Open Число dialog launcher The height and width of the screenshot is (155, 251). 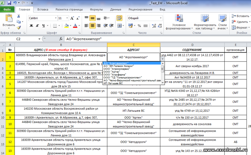point(161,33)
